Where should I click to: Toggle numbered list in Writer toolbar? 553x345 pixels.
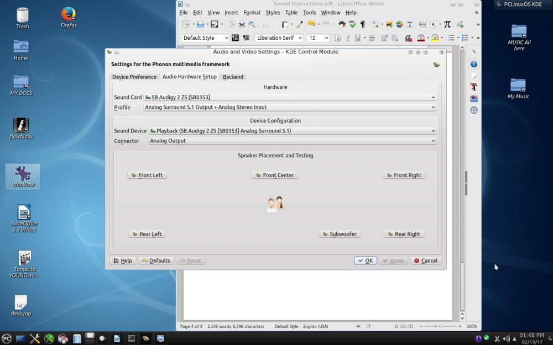[x=465, y=38]
